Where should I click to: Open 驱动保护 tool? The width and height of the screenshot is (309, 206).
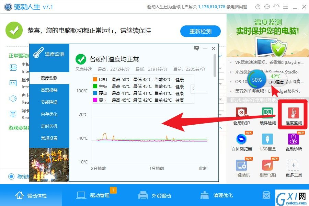(241, 116)
